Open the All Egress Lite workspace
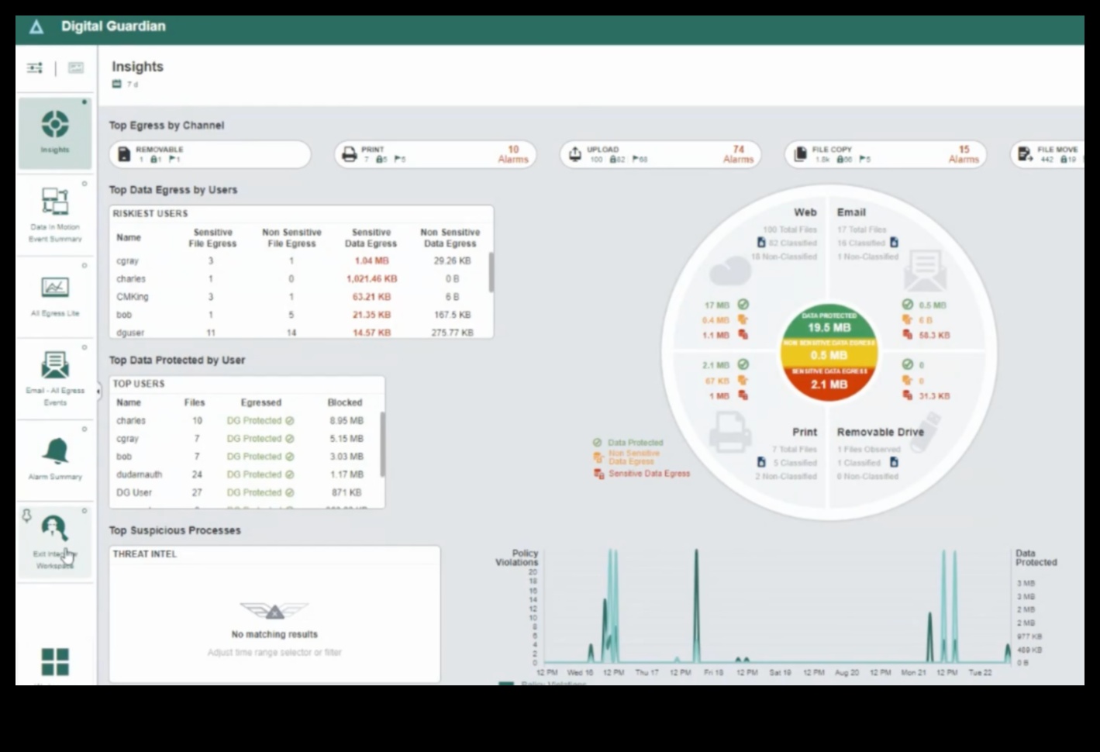1100x752 pixels. coord(55,297)
